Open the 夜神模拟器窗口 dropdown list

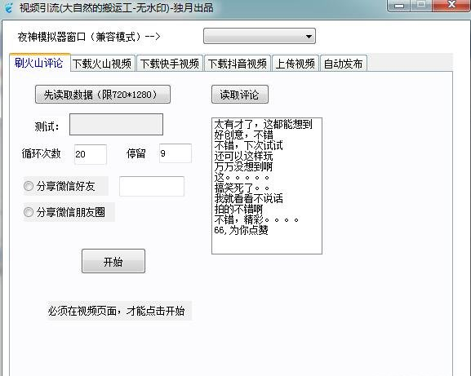point(260,37)
